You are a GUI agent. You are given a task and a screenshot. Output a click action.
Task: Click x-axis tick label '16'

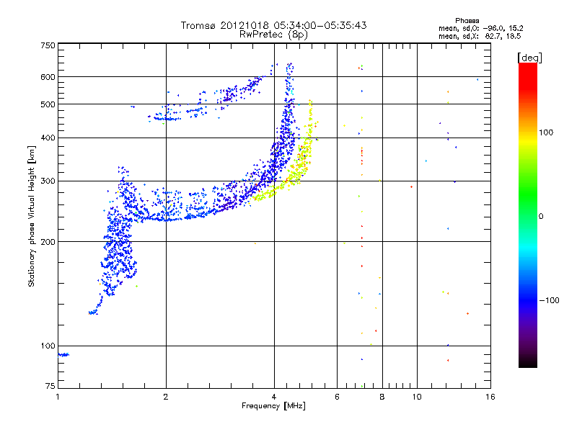[x=490, y=397]
